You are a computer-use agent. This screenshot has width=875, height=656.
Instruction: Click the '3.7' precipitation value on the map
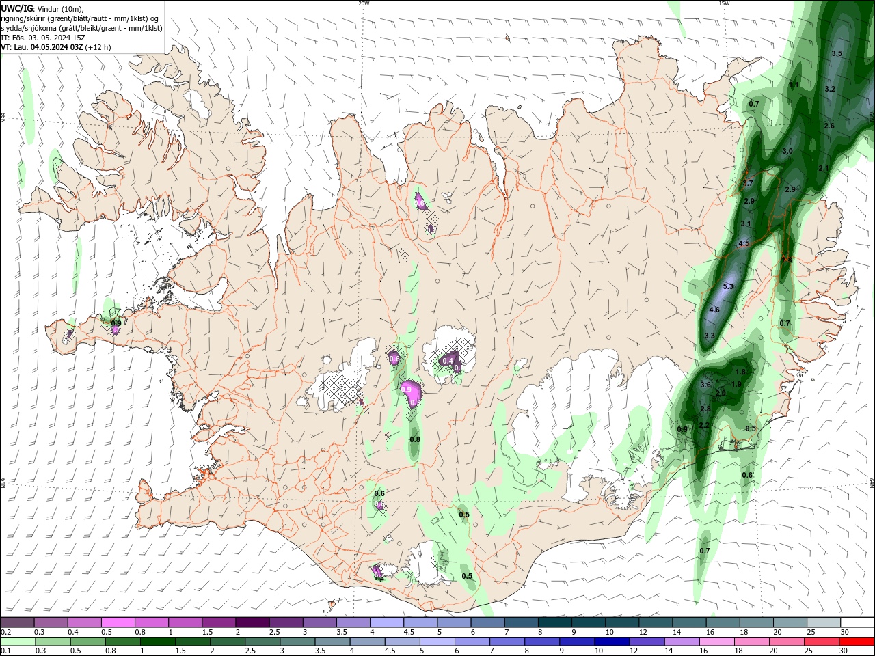coord(748,183)
